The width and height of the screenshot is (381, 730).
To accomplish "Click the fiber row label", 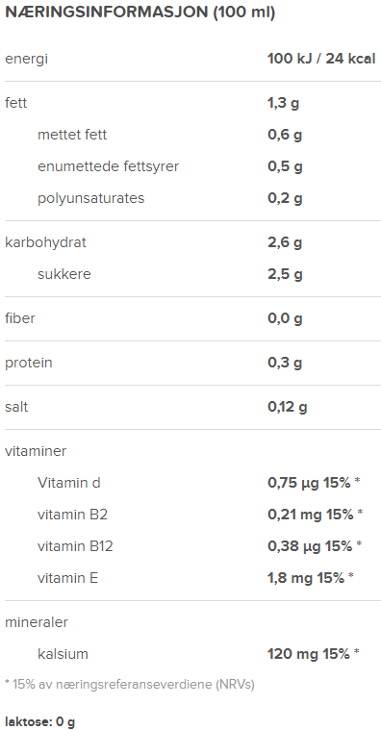I will (19, 318).
